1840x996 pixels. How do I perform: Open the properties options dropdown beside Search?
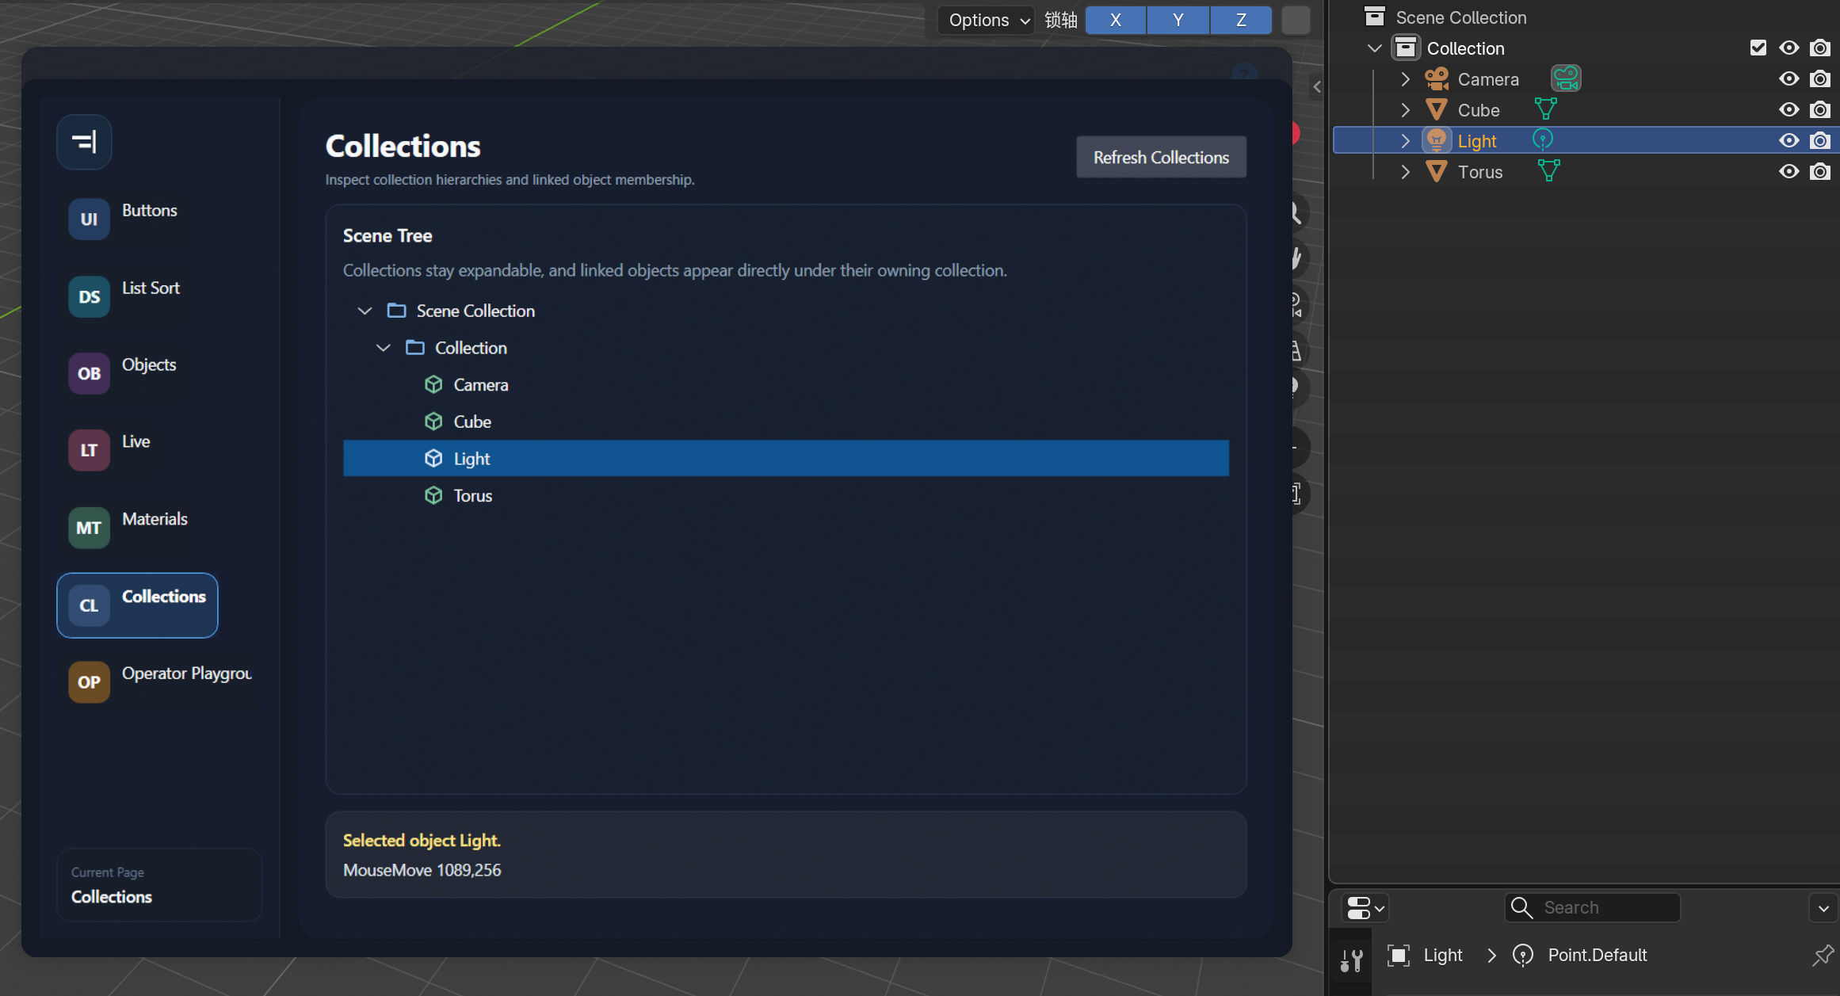coord(1824,908)
